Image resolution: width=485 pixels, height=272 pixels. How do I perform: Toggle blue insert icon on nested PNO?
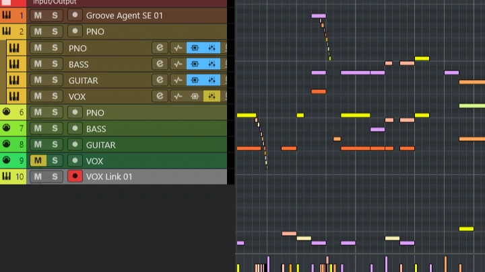[195, 48]
